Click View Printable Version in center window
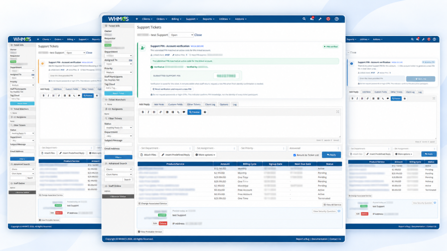The width and height of the screenshot is (447, 251). (150, 231)
